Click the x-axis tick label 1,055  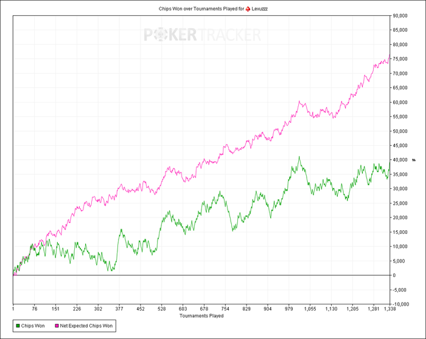click(310, 309)
